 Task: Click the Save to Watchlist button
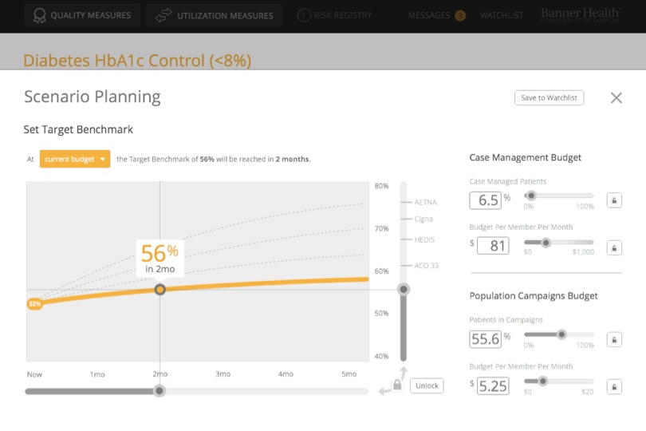pyautogui.click(x=549, y=97)
